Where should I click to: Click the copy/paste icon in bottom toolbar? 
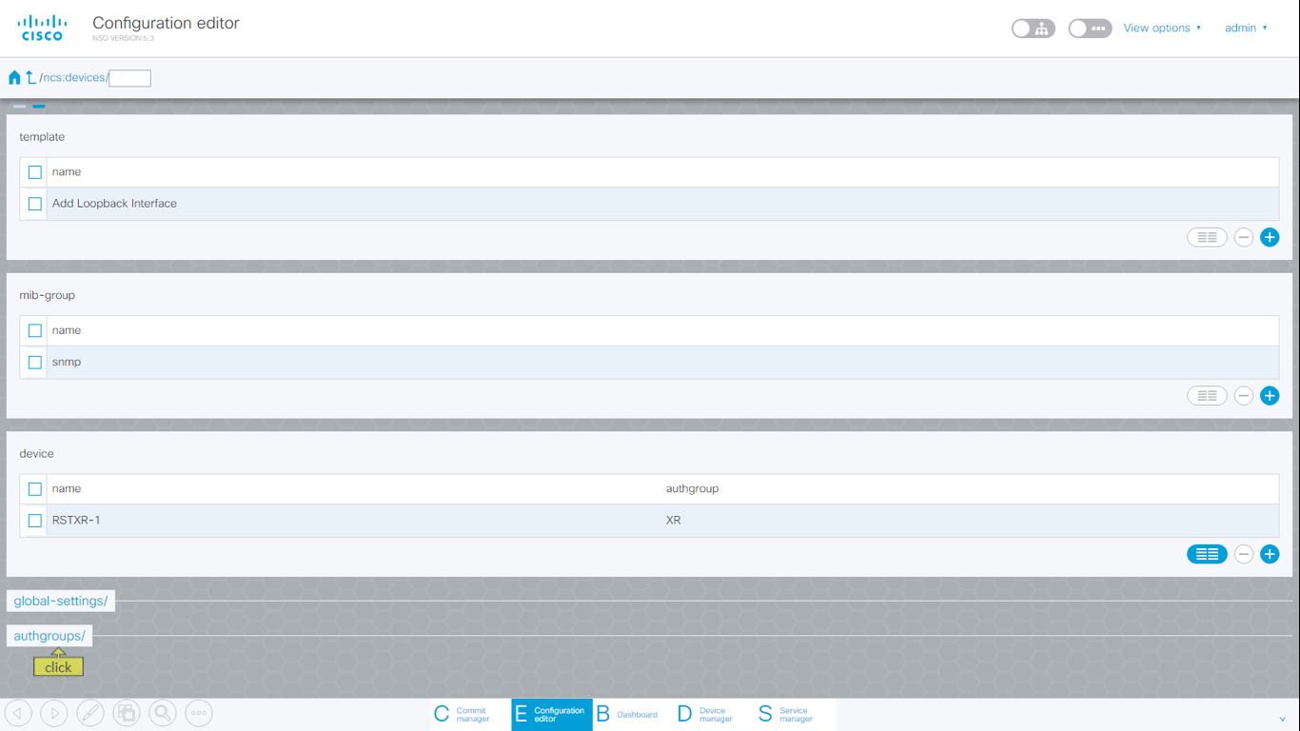click(x=127, y=712)
